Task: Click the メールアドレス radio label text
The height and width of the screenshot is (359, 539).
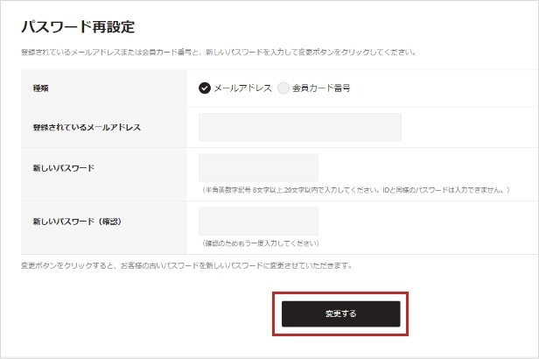Action: pos(242,88)
